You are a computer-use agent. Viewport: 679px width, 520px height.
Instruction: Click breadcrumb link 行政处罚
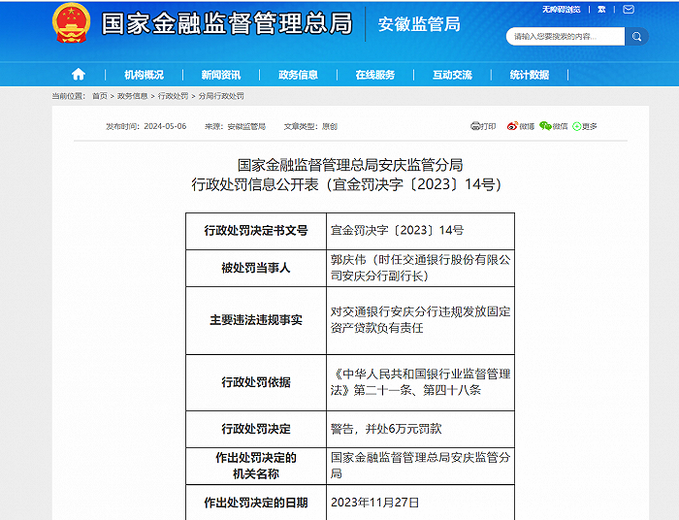(x=174, y=96)
